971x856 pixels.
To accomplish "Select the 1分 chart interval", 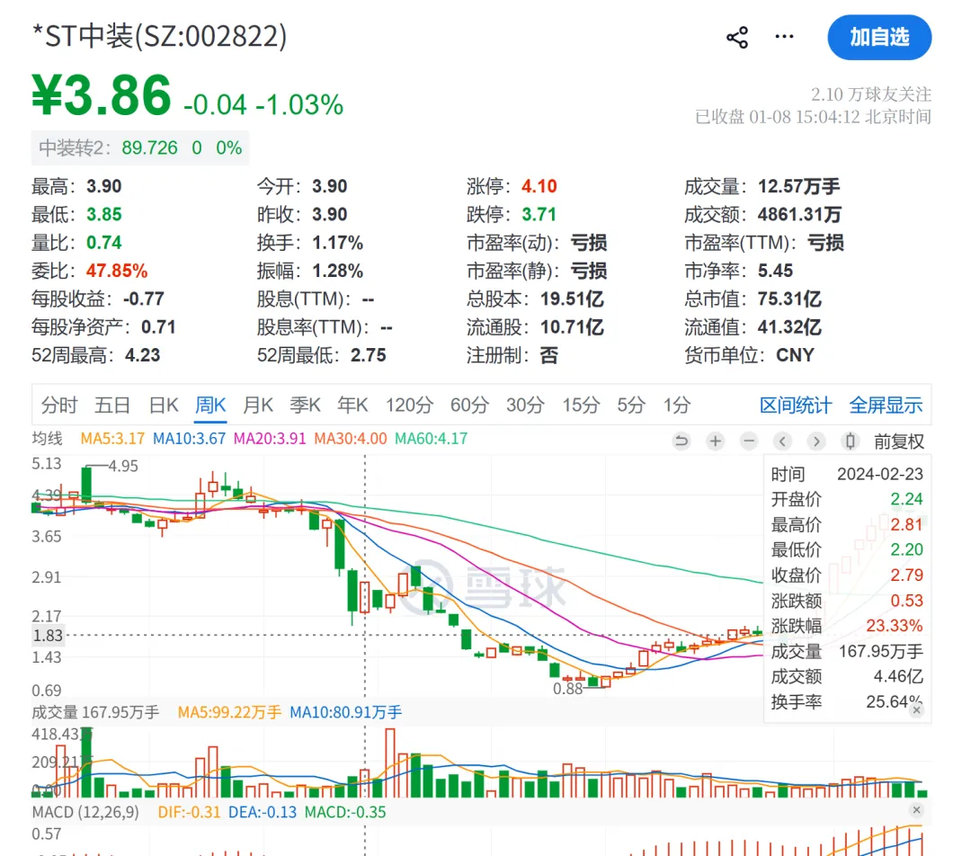I will 677,406.
